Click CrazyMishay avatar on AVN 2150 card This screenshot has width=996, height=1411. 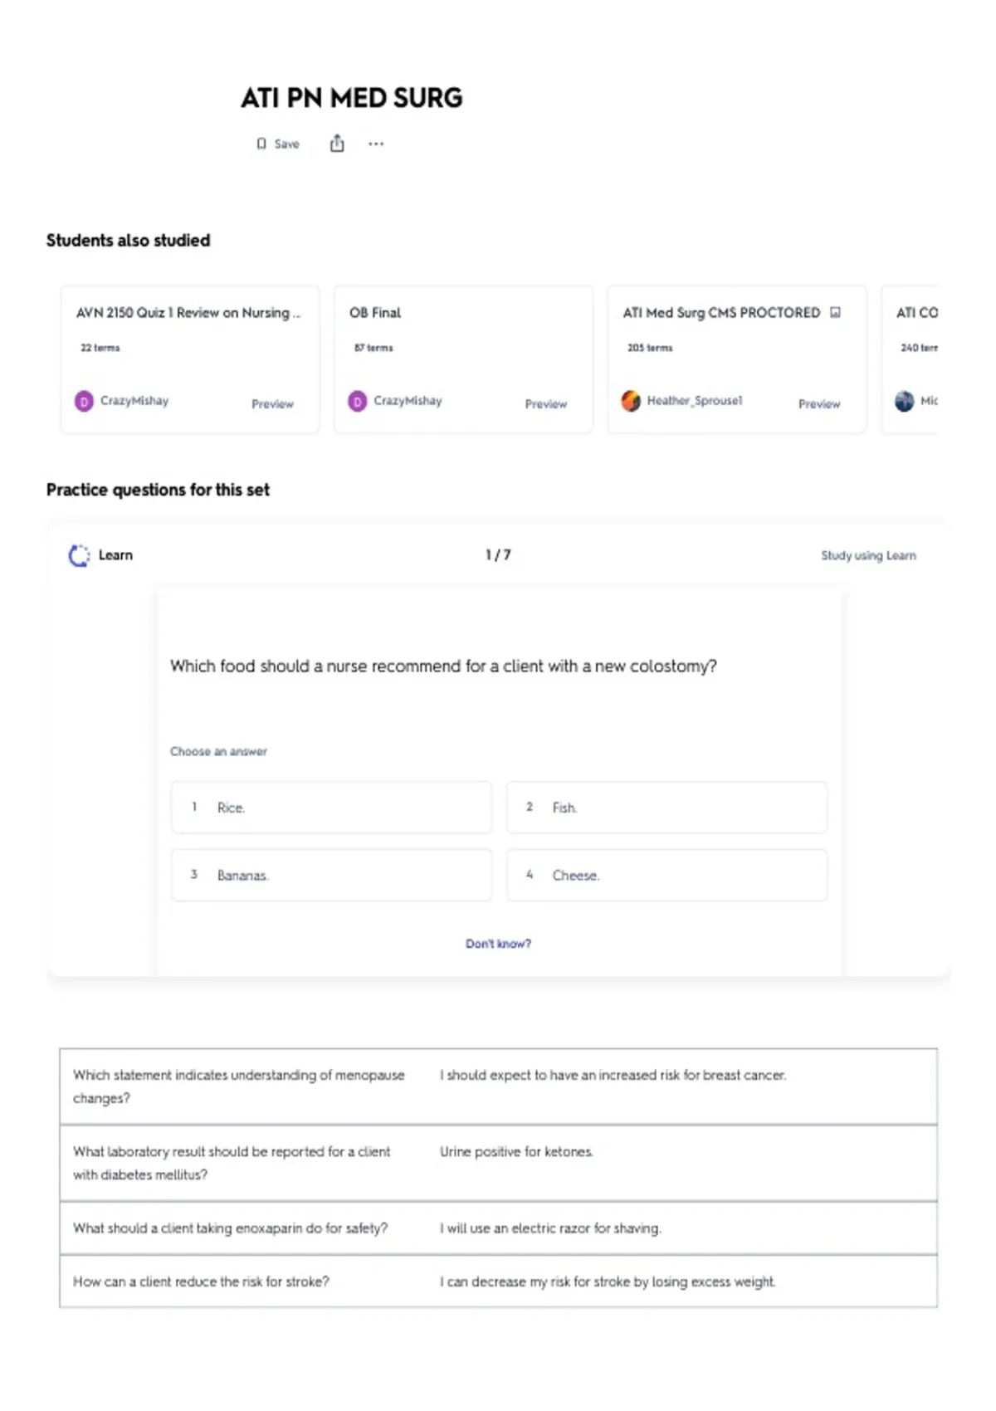84,402
